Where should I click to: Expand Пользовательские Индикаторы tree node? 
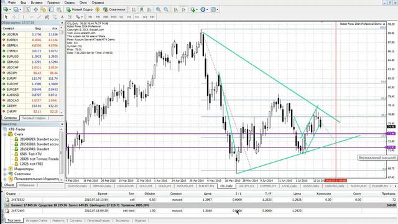click(5, 179)
